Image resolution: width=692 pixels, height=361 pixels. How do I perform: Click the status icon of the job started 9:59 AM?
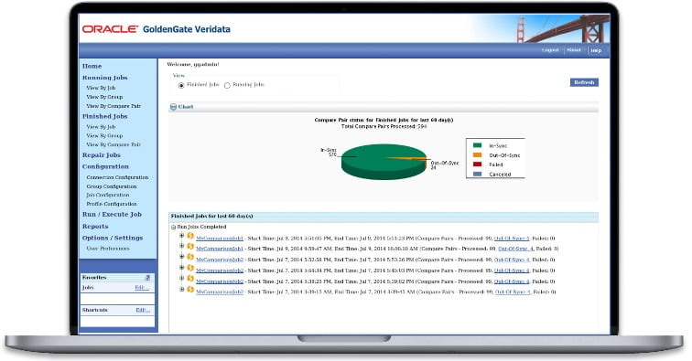point(190,247)
